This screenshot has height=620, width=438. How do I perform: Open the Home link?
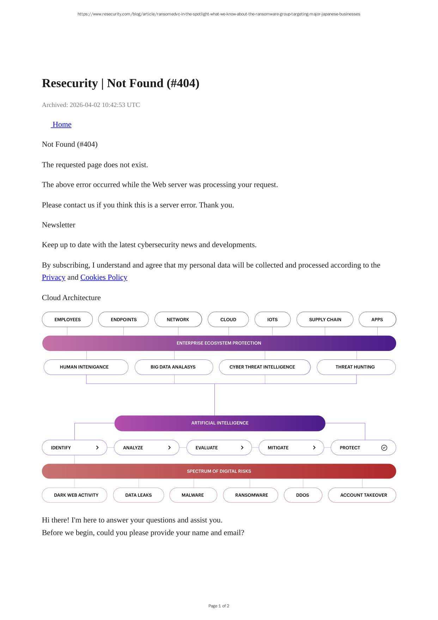click(x=62, y=125)
